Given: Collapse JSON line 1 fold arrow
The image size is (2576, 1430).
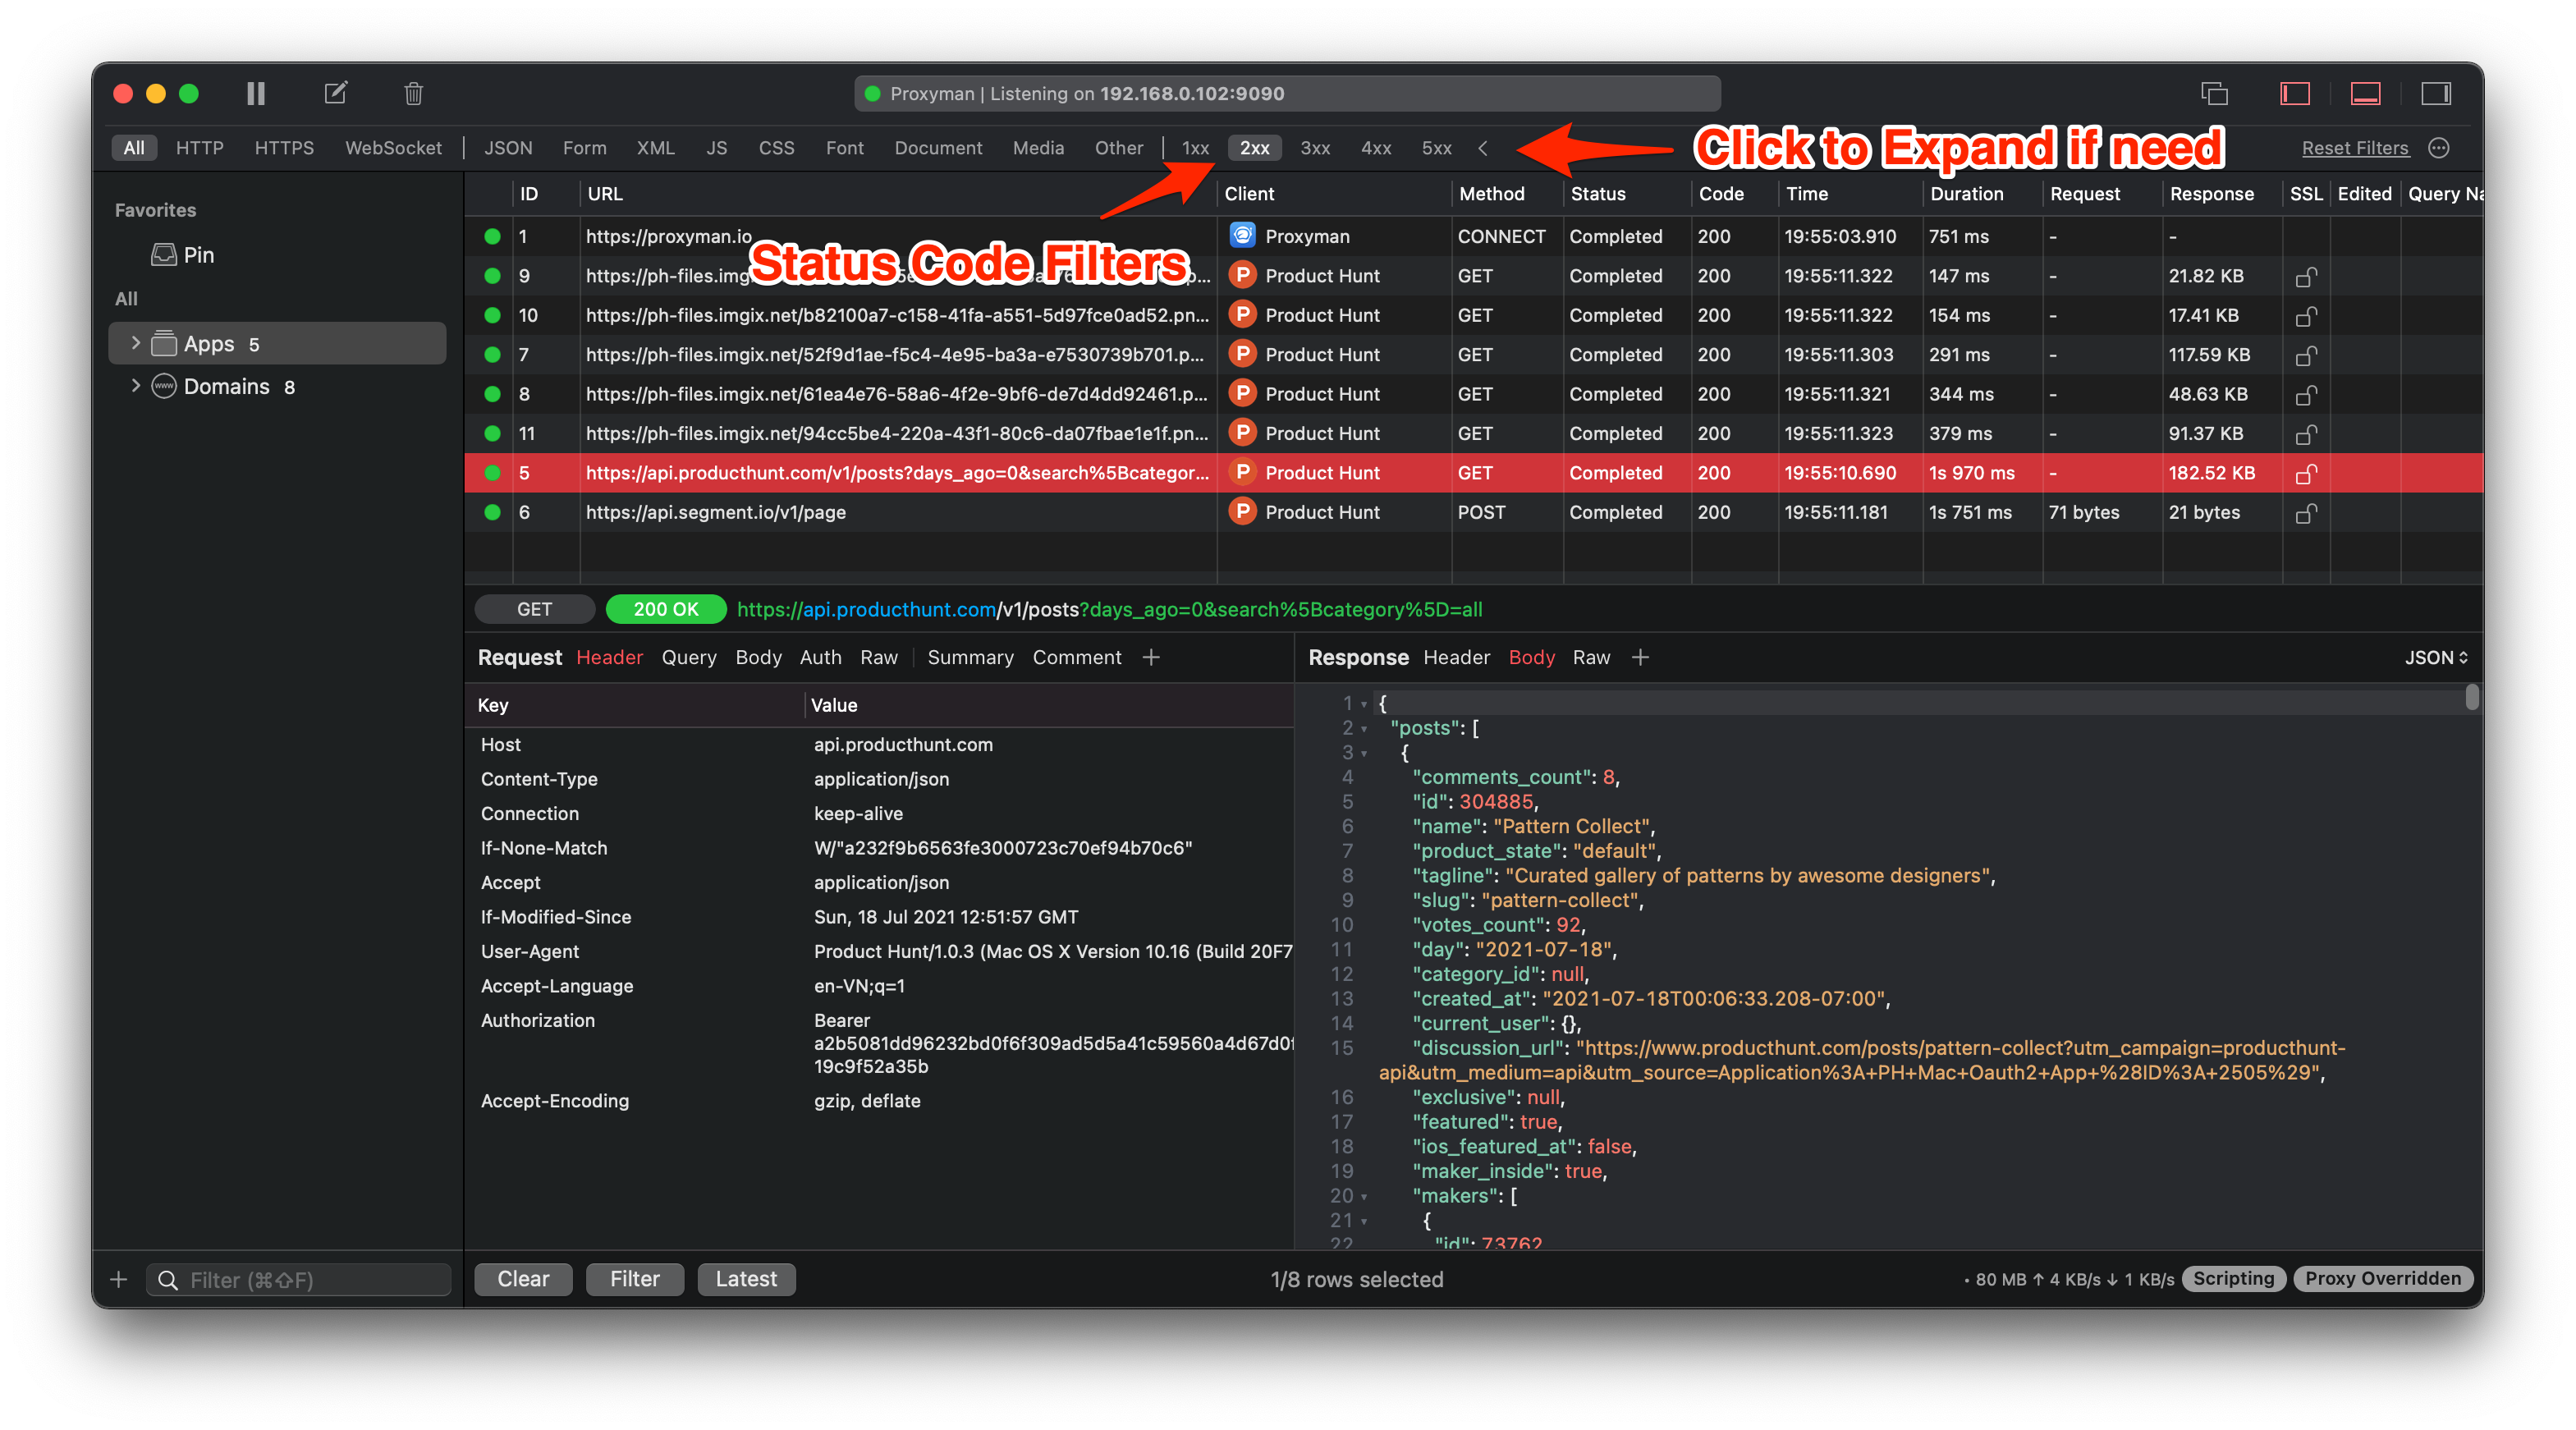Looking at the screenshot, I should click(1364, 704).
